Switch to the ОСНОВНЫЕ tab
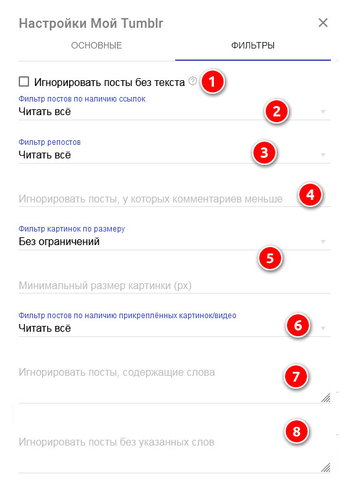The width and height of the screenshot is (349, 485). tap(97, 45)
